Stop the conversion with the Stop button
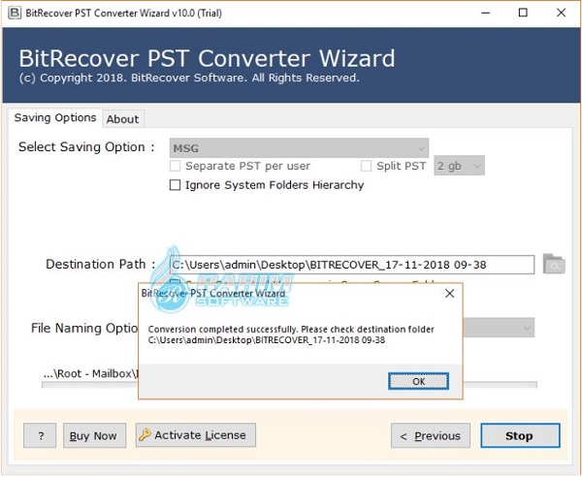The height and width of the screenshot is (477, 582). [x=520, y=435]
